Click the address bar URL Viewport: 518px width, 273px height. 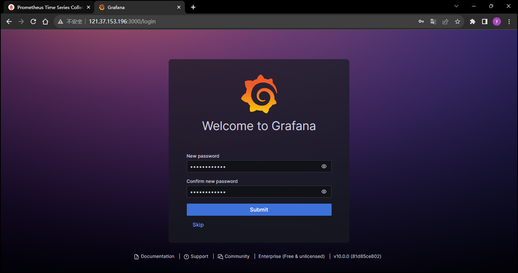pyautogui.click(x=122, y=21)
